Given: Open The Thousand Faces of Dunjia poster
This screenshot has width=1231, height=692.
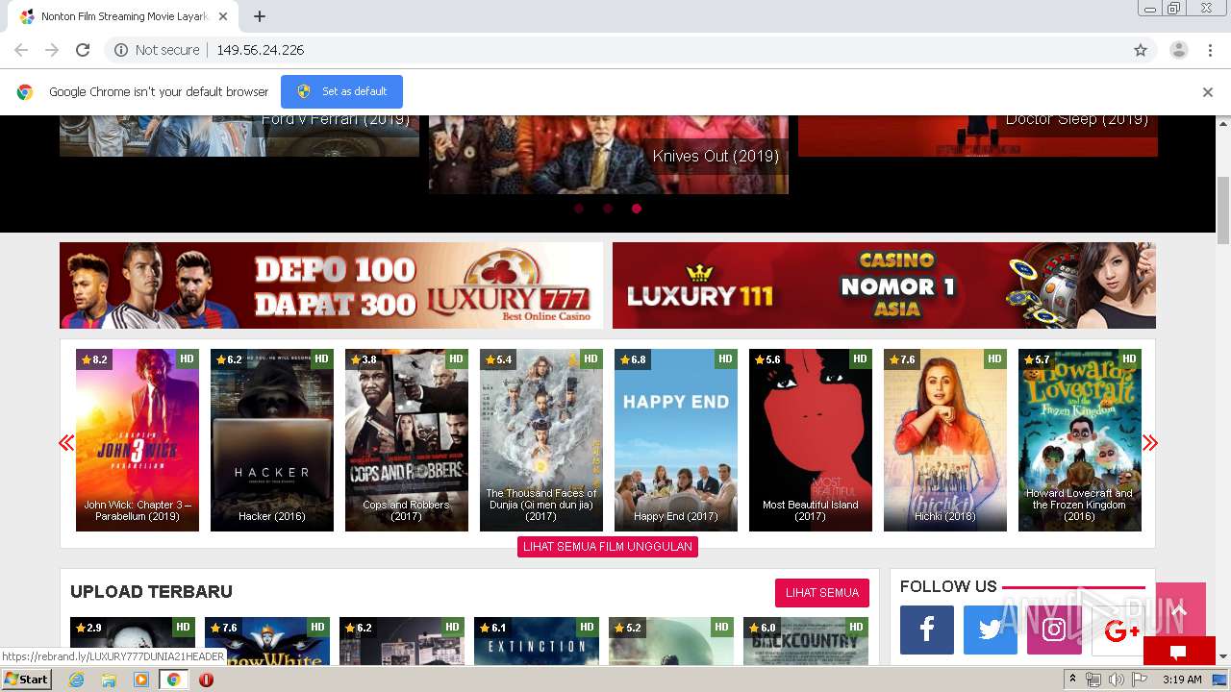Looking at the screenshot, I should (x=541, y=440).
